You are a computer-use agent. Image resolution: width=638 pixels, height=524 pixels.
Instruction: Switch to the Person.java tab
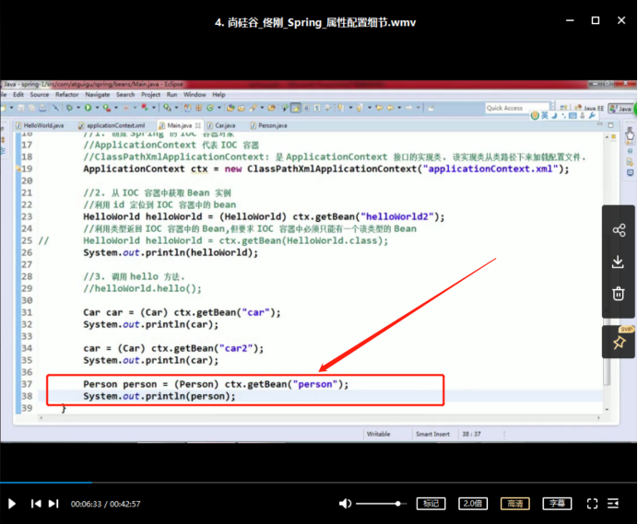click(x=268, y=125)
